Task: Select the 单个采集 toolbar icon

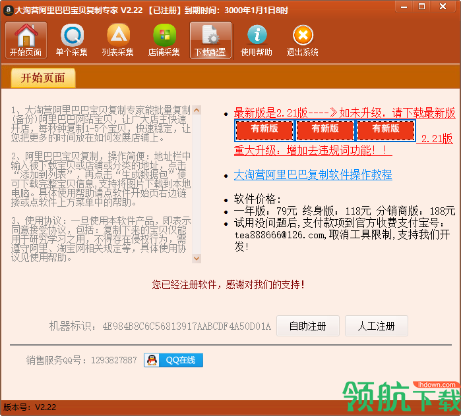Action: click(72, 40)
